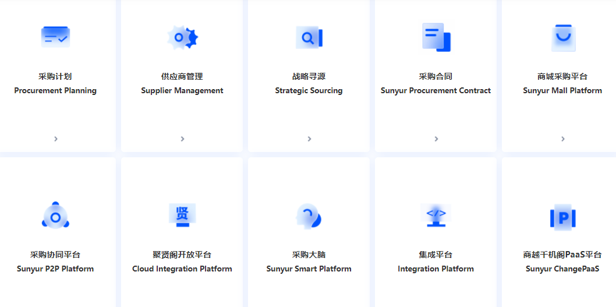Click the Supplier Management gear icon
The width and height of the screenshot is (616, 307).
pyautogui.click(x=182, y=37)
